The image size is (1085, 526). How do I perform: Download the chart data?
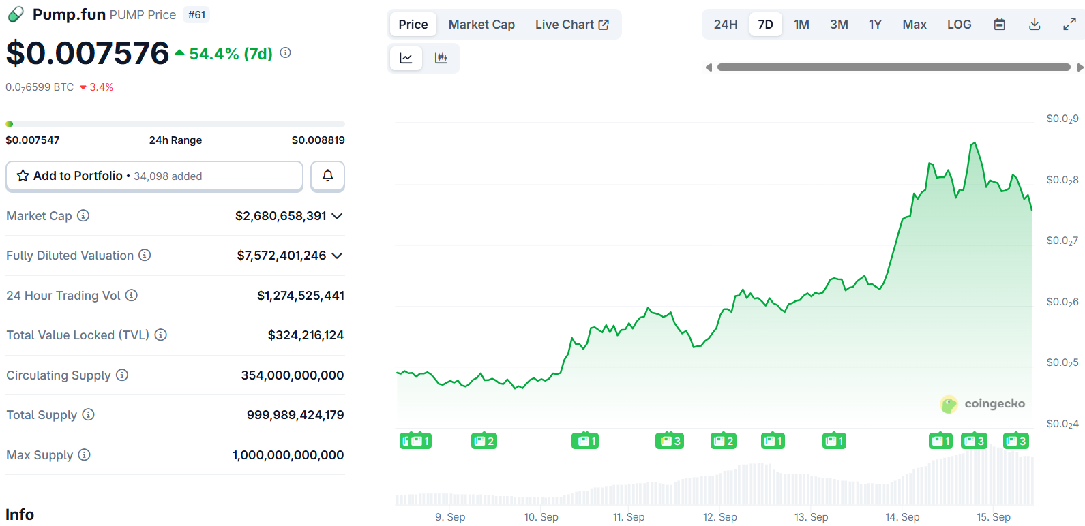pos(1035,25)
